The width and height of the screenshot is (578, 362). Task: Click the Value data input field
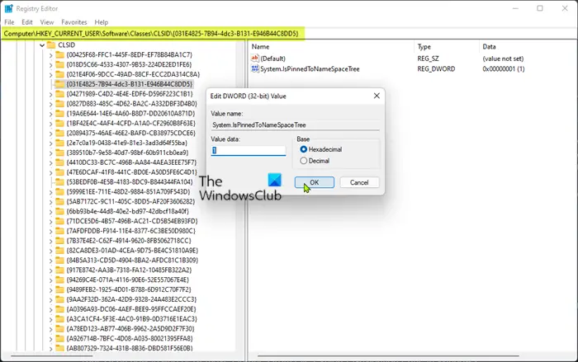point(249,150)
